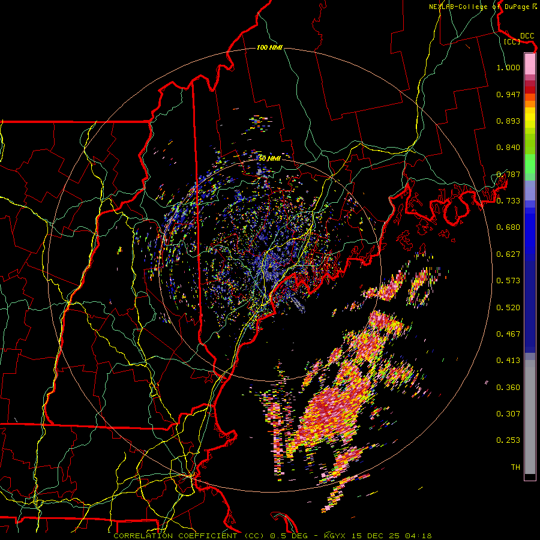Select the 1.000 value on the color scale
540x540 pixels.
pyautogui.click(x=508, y=67)
